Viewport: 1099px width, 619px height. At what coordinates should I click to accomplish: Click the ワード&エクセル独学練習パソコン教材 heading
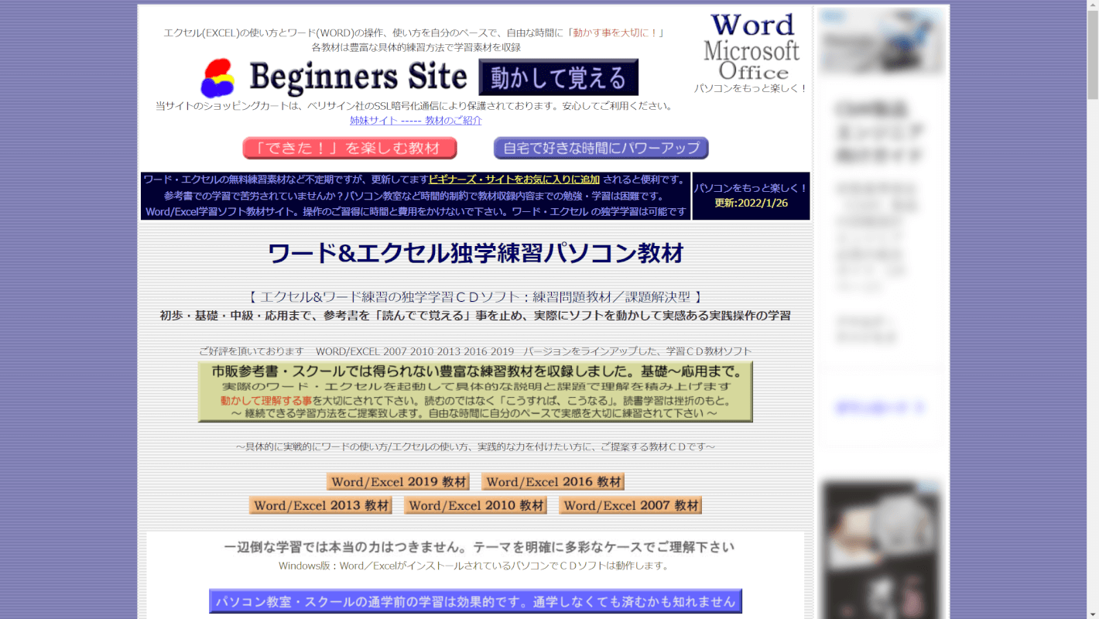475,253
